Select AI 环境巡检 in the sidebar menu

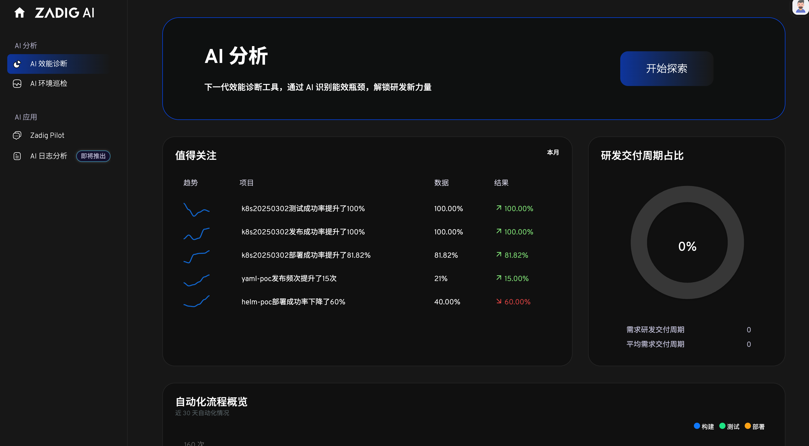tap(48, 83)
